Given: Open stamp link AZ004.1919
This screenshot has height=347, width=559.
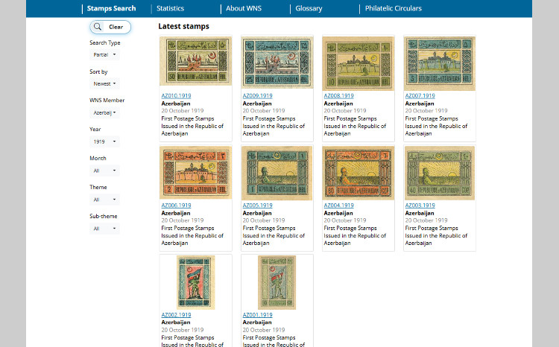Looking at the screenshot, I should tap(338, 206).
